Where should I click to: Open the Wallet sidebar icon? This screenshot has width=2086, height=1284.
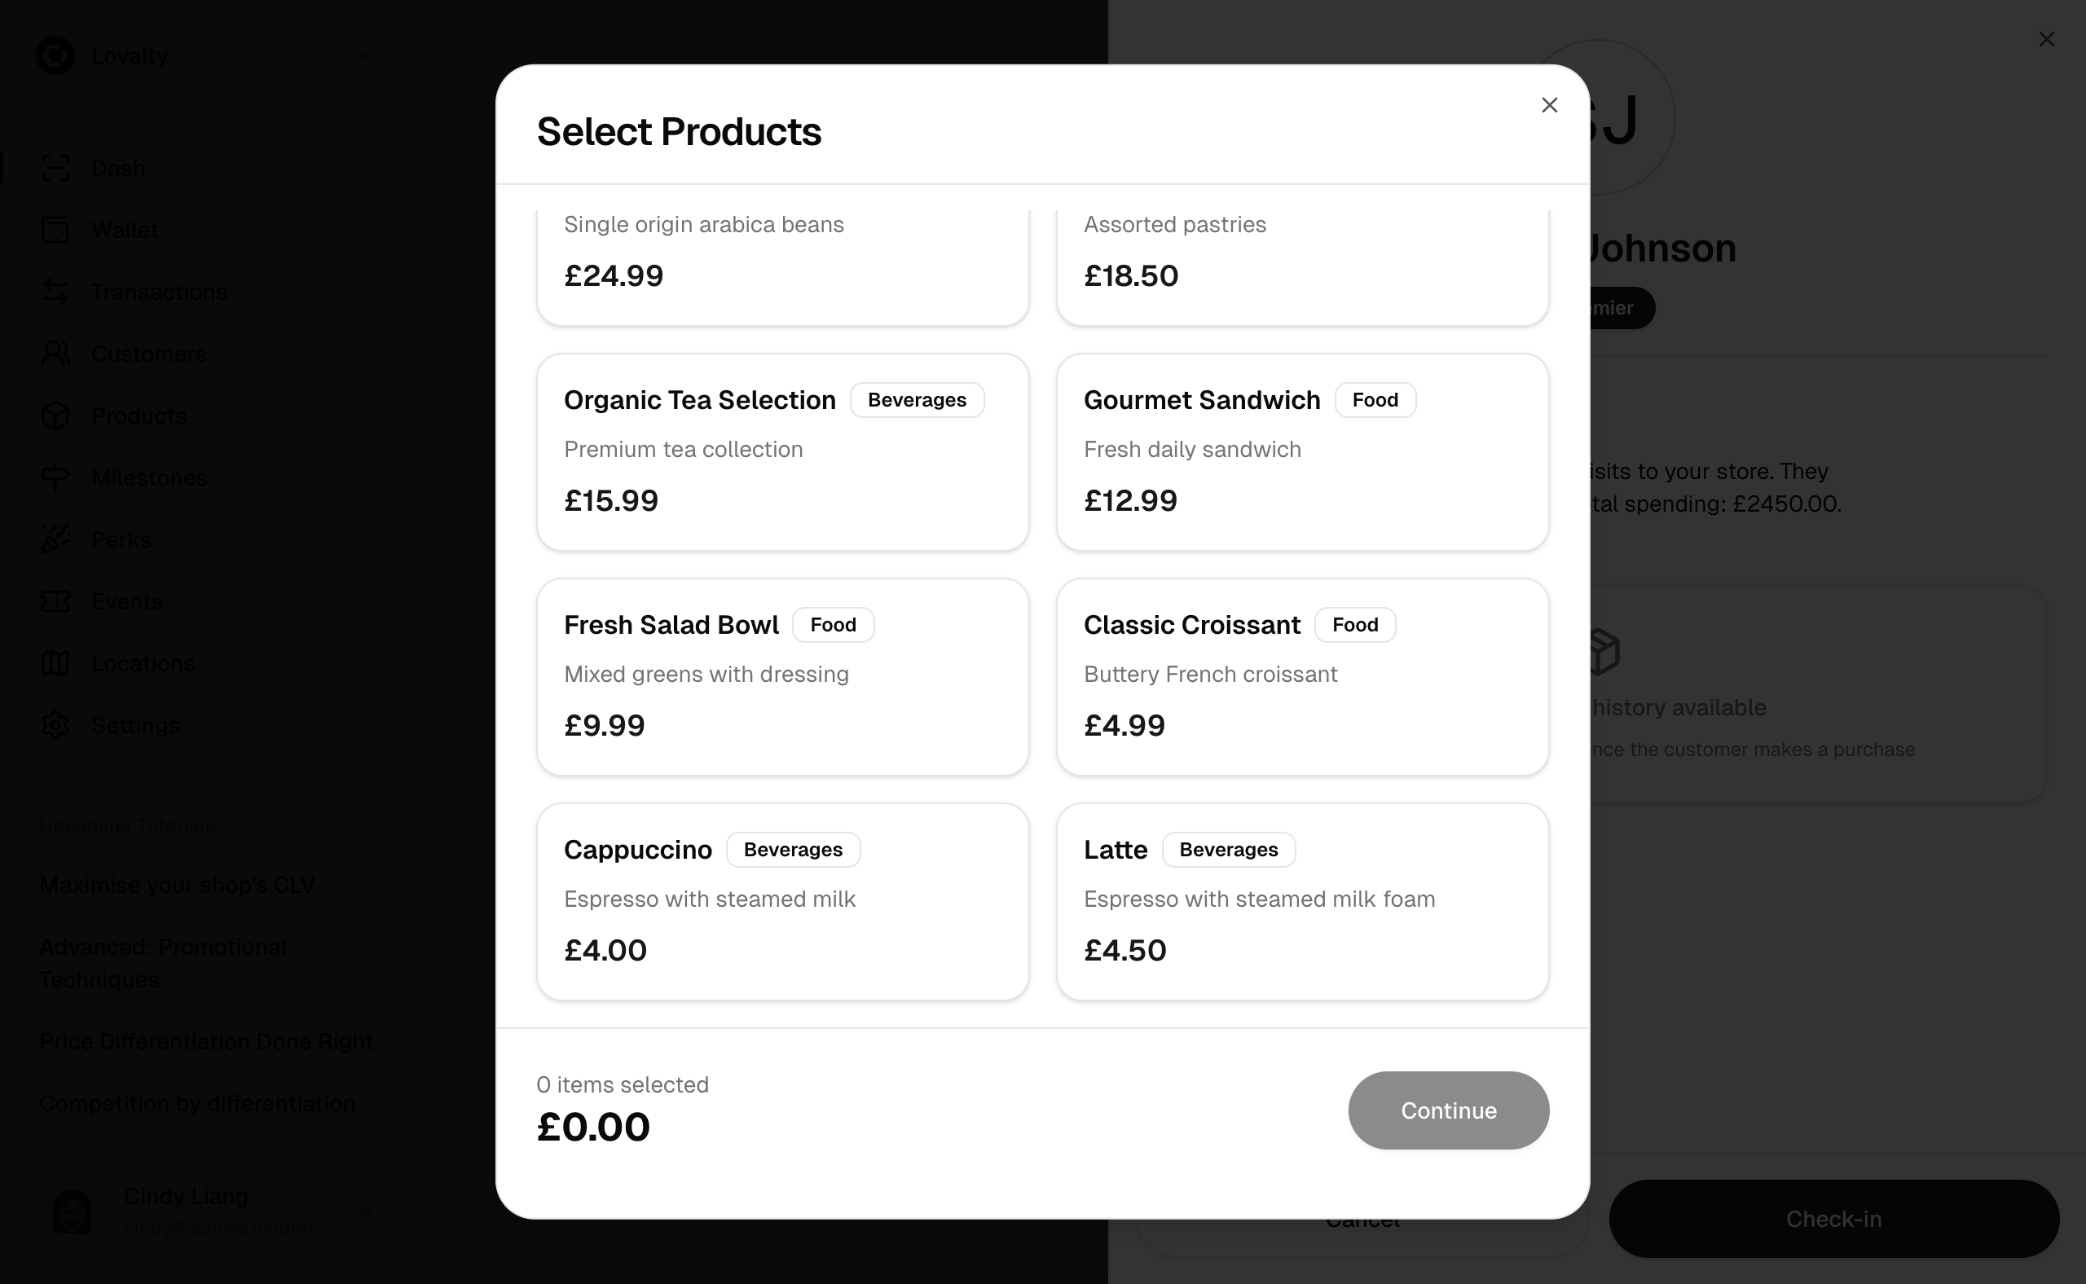pyautogui.click(x=55, y=230)
